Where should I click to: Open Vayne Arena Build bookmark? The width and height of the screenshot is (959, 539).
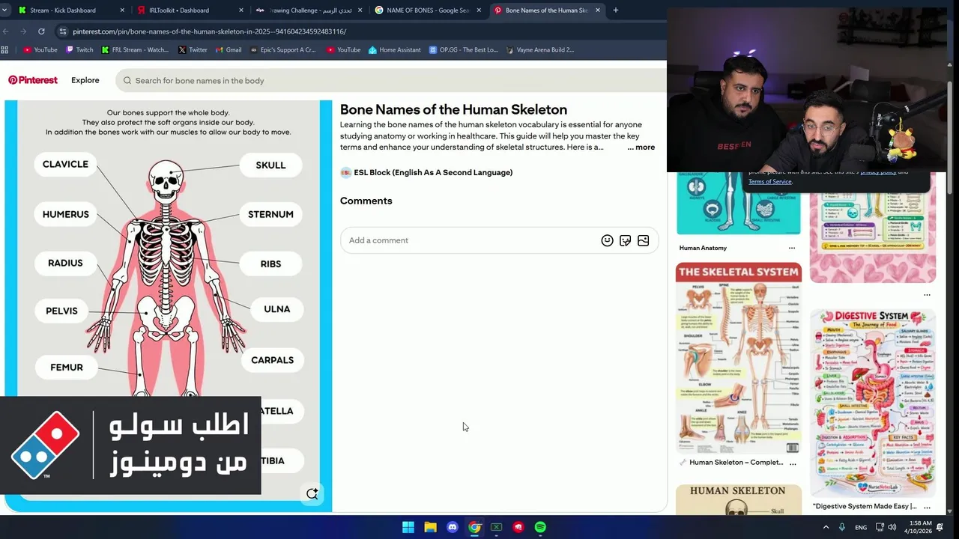pos(539,50)
